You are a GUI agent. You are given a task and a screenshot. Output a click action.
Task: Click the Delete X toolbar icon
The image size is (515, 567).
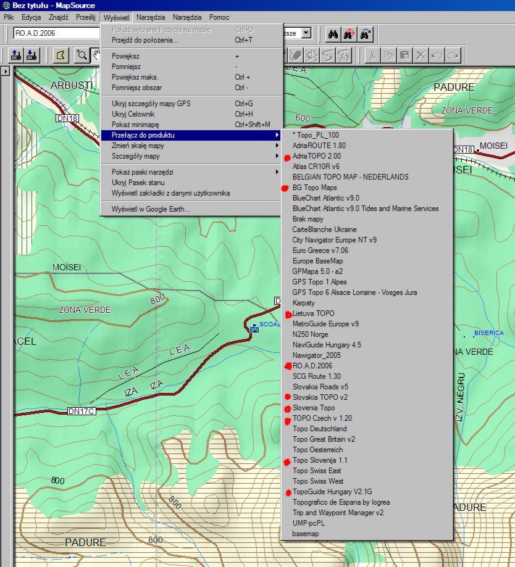tap(421, 56)
